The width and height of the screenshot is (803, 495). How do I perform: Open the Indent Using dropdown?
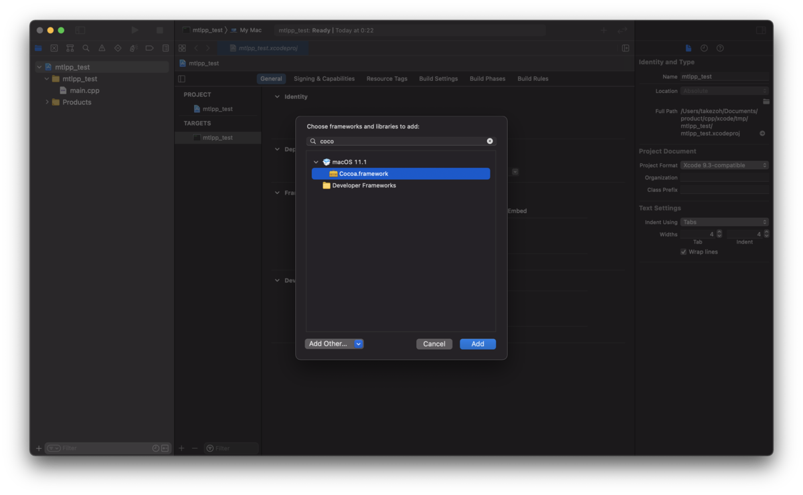coord(725,222)
